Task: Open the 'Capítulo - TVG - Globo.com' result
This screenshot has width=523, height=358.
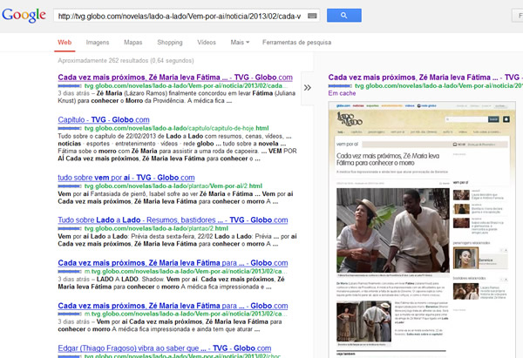Action: pos(104,119)
